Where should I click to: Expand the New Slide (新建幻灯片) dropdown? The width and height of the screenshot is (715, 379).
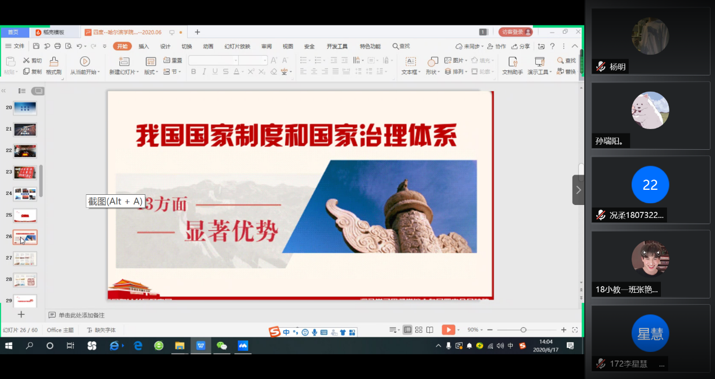pos(123,72)
